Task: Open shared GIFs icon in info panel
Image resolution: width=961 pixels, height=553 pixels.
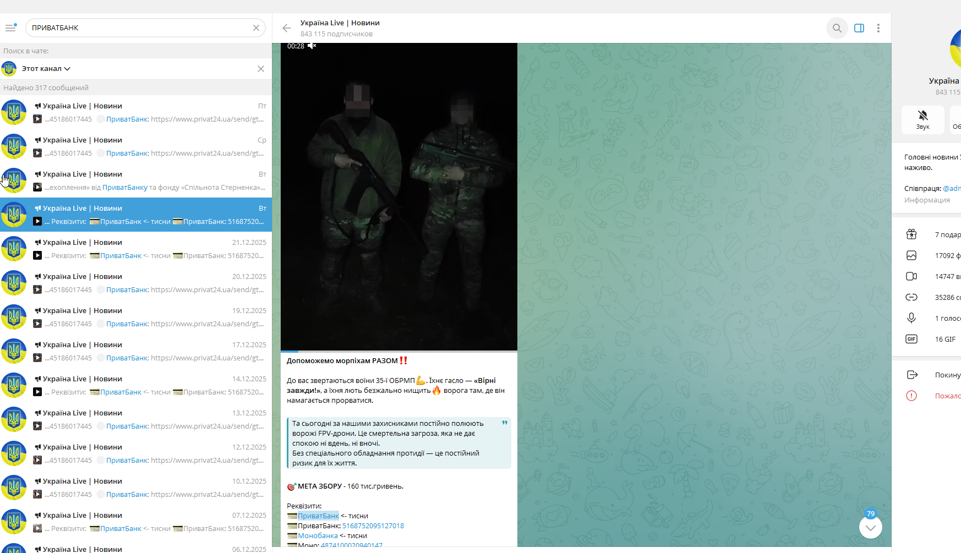Action: pos(911,339)
